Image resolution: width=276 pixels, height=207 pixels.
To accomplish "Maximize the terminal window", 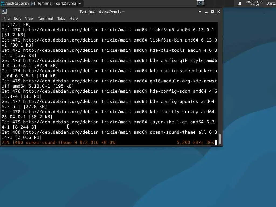I will (212, 12).
